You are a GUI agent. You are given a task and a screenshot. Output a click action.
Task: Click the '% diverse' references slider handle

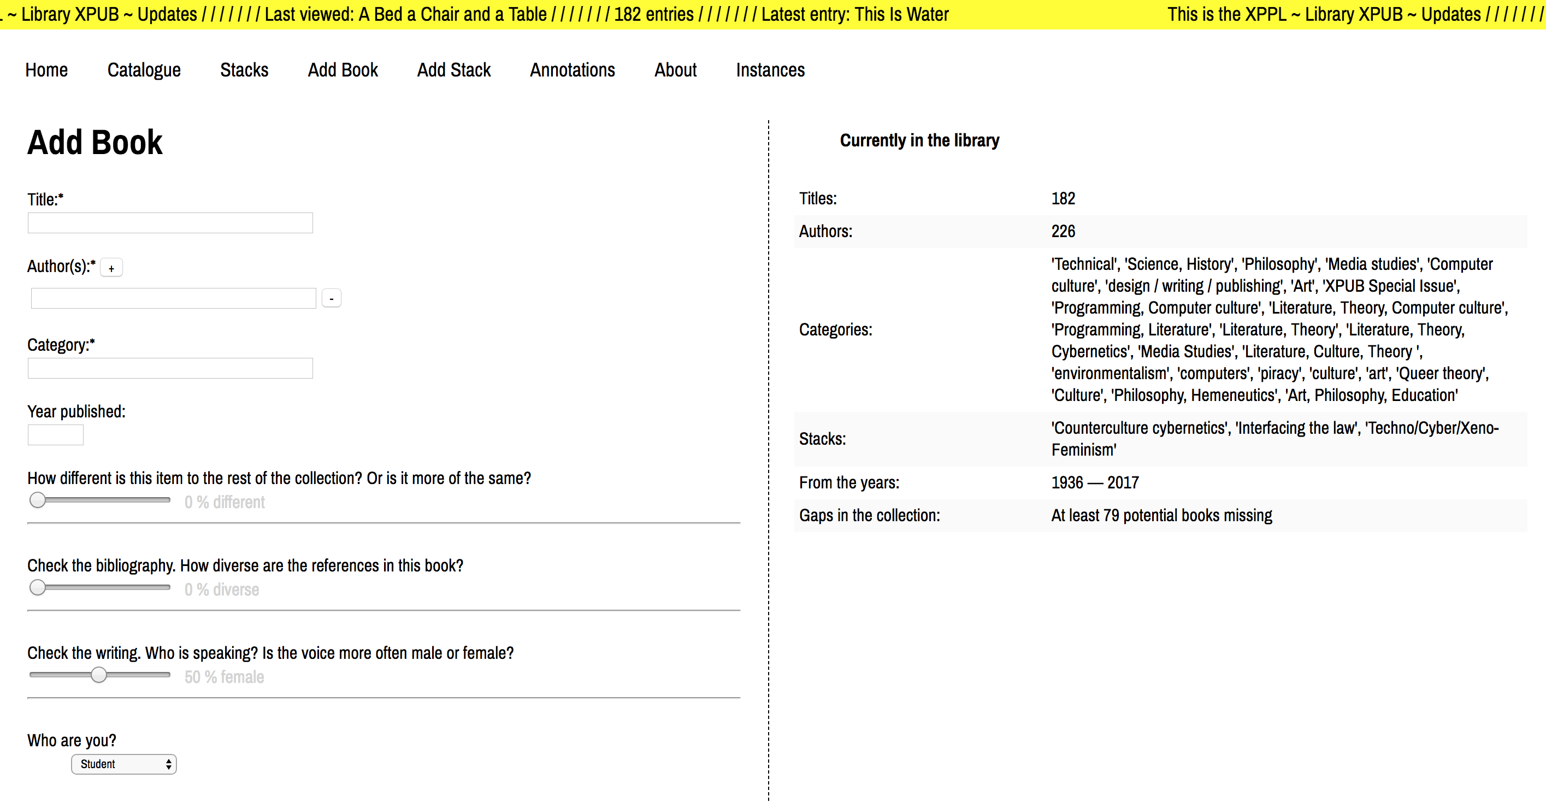click(x=38, y=588)
